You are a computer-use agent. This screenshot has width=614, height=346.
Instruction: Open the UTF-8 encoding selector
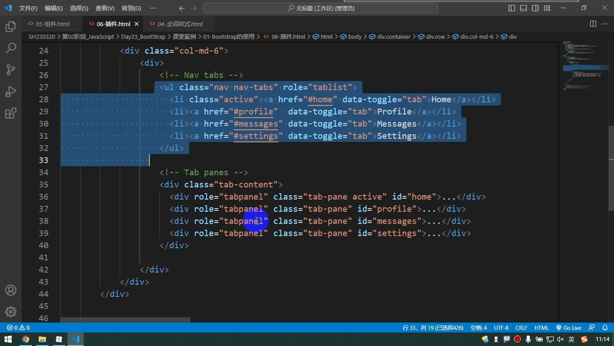pos(501,328)
